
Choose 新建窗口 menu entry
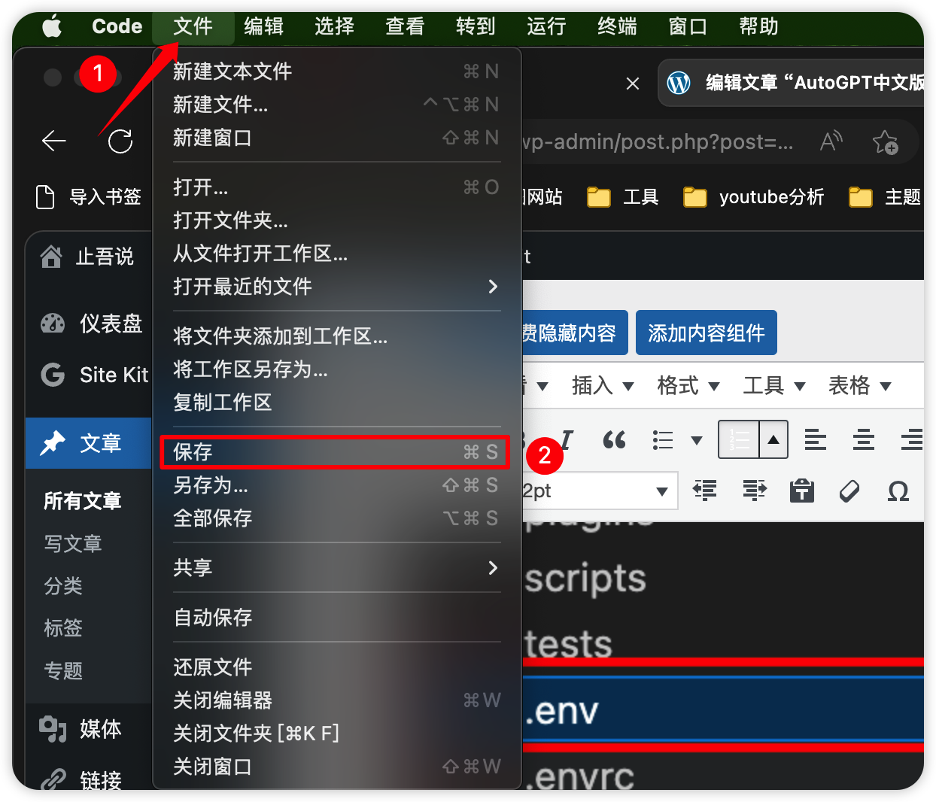(x=336, y=138)
